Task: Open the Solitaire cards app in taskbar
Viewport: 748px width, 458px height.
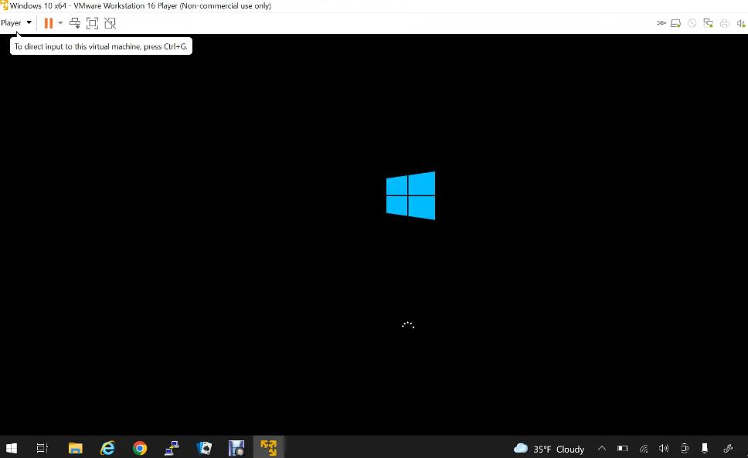Action: pos(204,448)
